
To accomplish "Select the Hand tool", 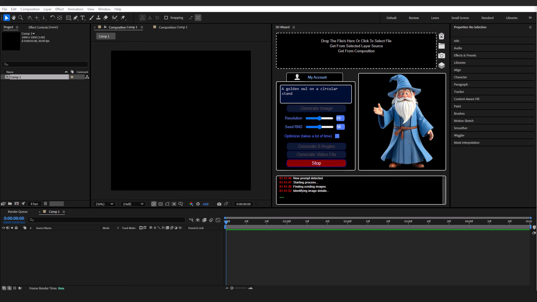I will point(13,18).
